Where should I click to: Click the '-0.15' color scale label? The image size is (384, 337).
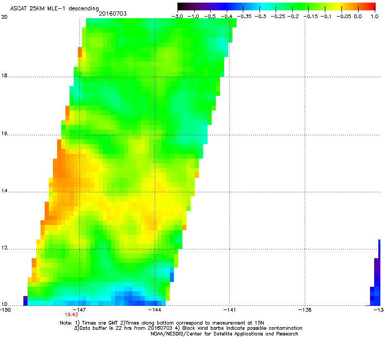click(x=310, y=17)
